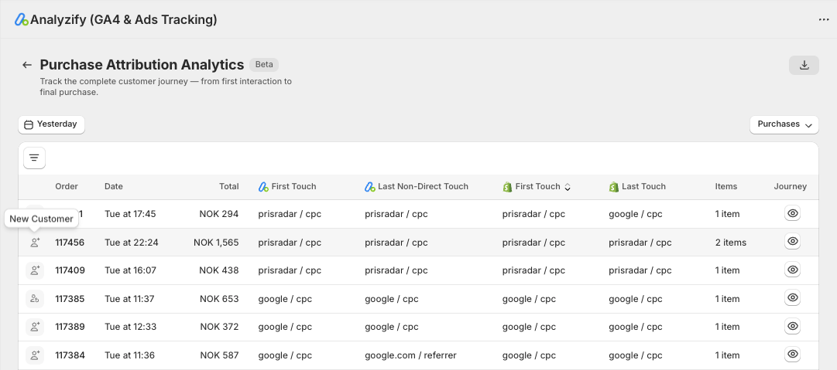View journey for order 117409
This screenshot has height=370, width=837.
(x=793, y=270)
